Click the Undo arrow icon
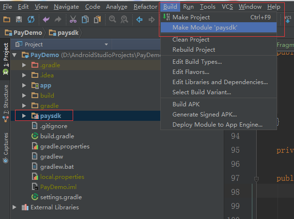Screen dimensions: 294x219 [46, 19]
